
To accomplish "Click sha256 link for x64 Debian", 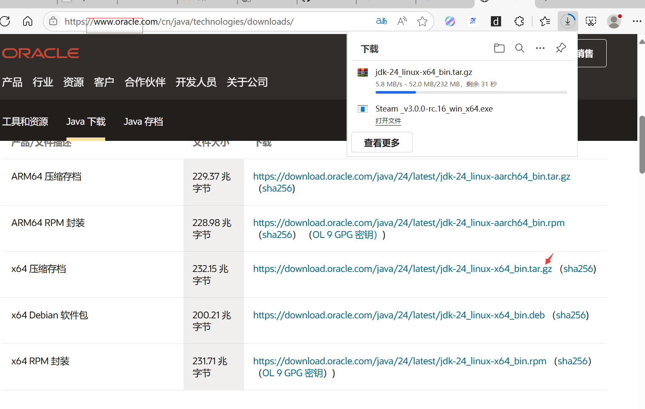I will point(571,315).
